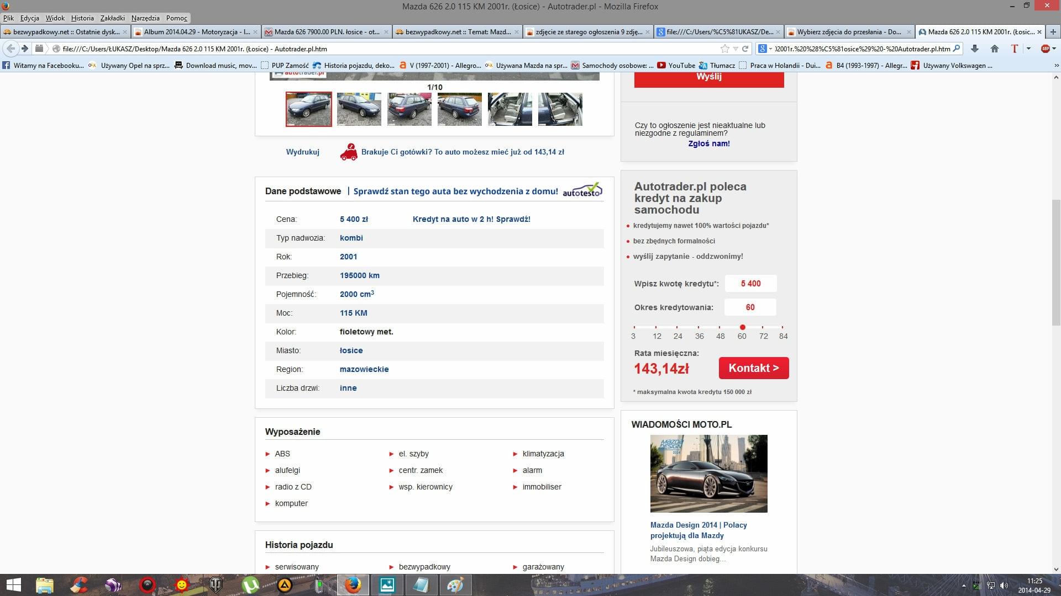Image resolution: width=1061 pixels, height=596 pixels.
Task: Click the volume speaker tray icon
Action: (x=1004, y=586)
